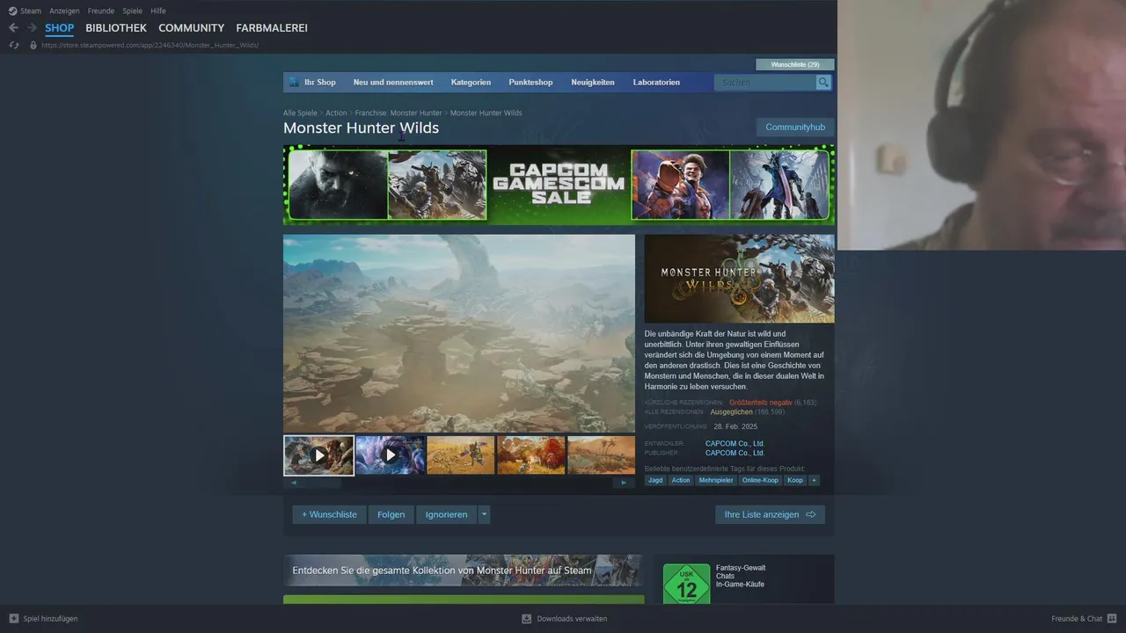Screen dimensions: 1126x633
Task: Open the Anzeigen menu
Action: [x=65, y=11]
